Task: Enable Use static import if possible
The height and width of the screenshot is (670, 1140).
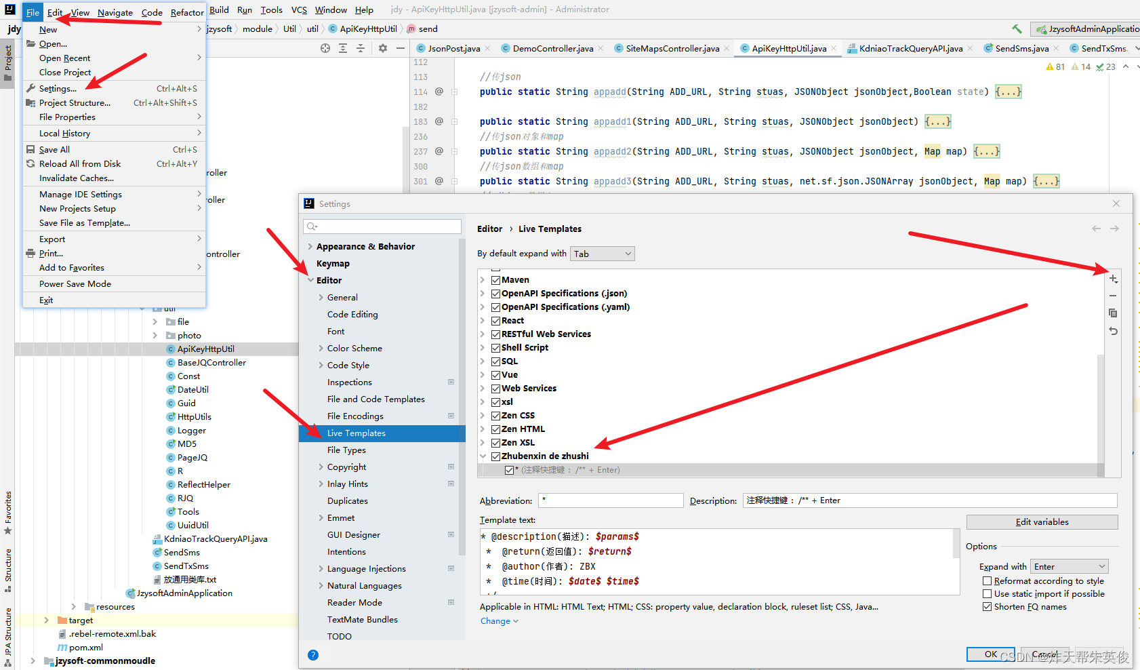Action: [988, 594]
